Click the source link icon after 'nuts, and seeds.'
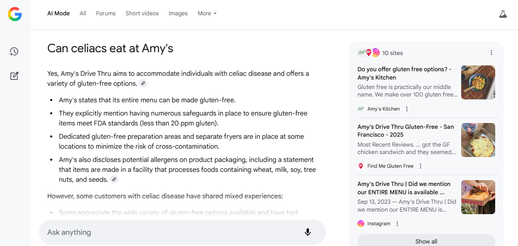The width and height of the screenshot is (518, 246). click(x=114, y=180)
